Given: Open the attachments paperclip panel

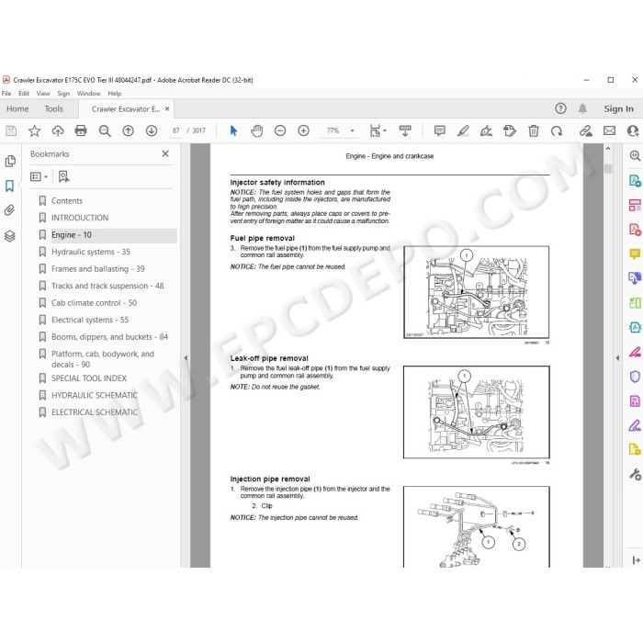Looking at the screenshot, I should [x=9, y=210].
